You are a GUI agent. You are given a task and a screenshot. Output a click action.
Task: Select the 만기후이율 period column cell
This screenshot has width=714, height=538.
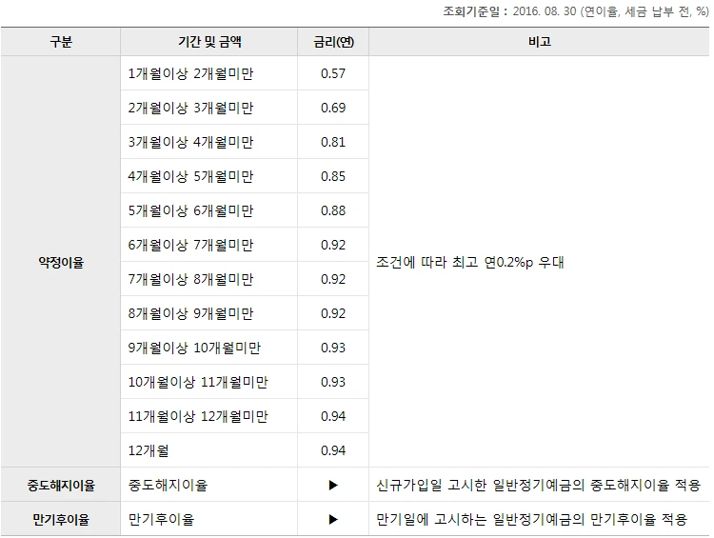coord(209,519)
